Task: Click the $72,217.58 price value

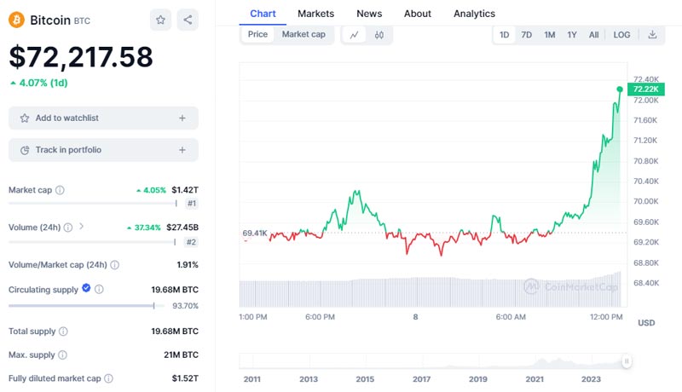Action: 81,57
